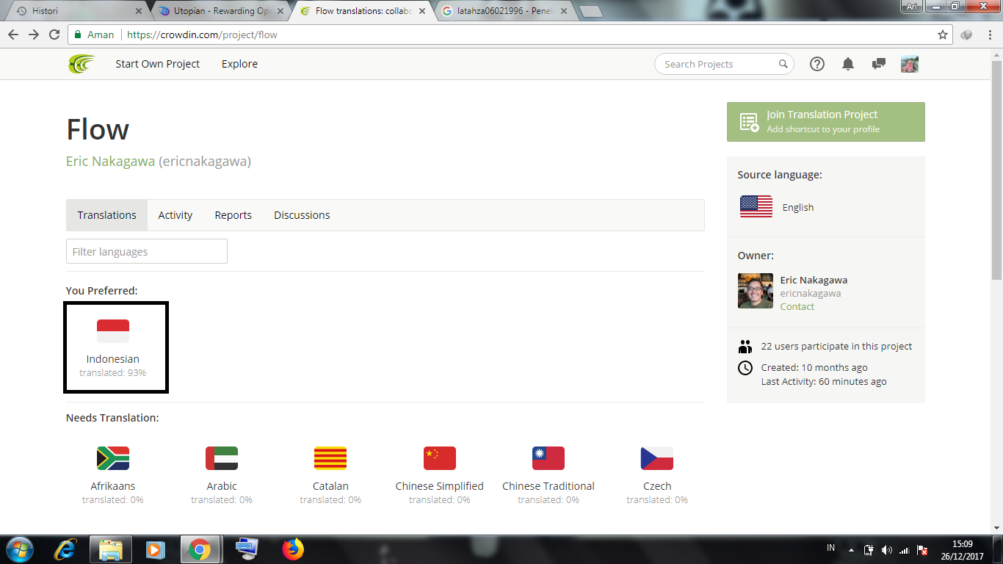
Task: Open Windows Explorer from taskbar
Action: [111, 549]
